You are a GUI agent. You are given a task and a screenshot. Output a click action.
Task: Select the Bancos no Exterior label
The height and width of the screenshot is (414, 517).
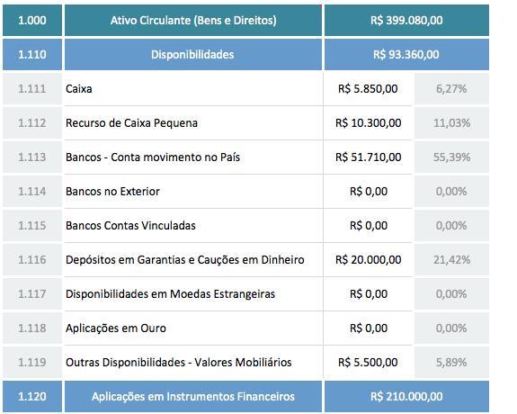pos(112,192)
